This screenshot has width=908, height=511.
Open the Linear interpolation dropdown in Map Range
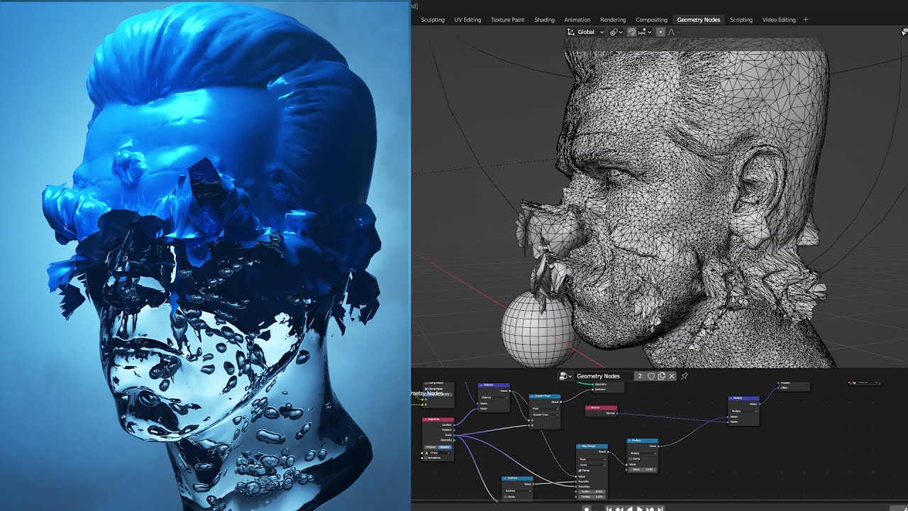pos(592,465)
